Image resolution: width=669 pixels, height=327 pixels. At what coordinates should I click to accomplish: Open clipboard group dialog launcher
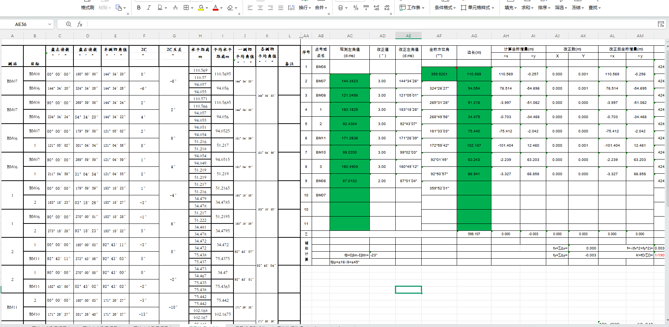pos(128,14)
